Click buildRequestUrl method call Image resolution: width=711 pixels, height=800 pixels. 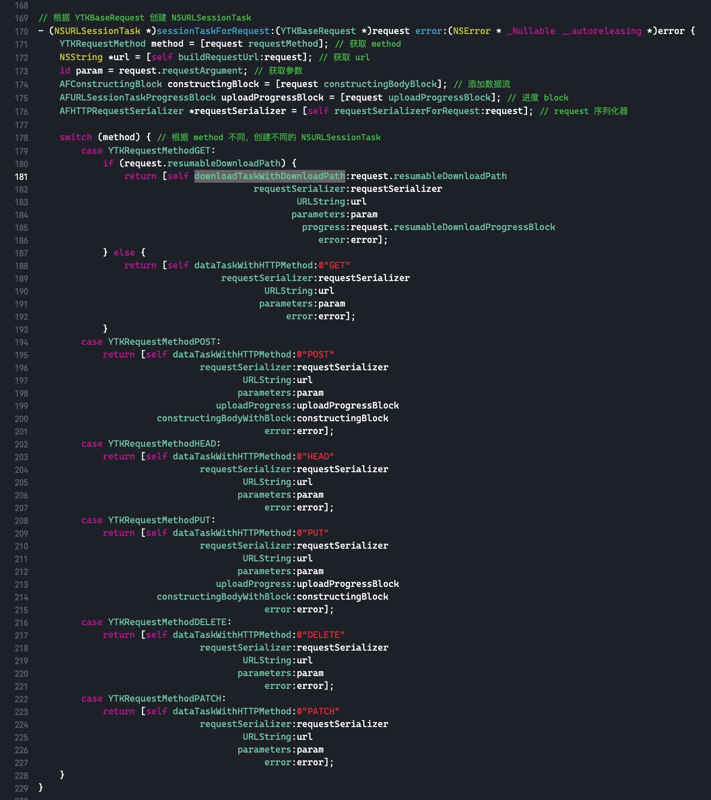tap(218, 57)
